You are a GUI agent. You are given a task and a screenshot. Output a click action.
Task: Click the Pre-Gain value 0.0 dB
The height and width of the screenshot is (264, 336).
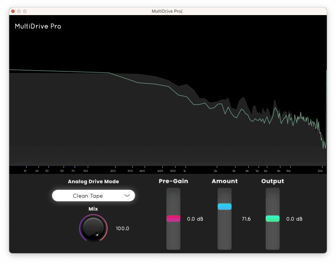tap(195, 219)
